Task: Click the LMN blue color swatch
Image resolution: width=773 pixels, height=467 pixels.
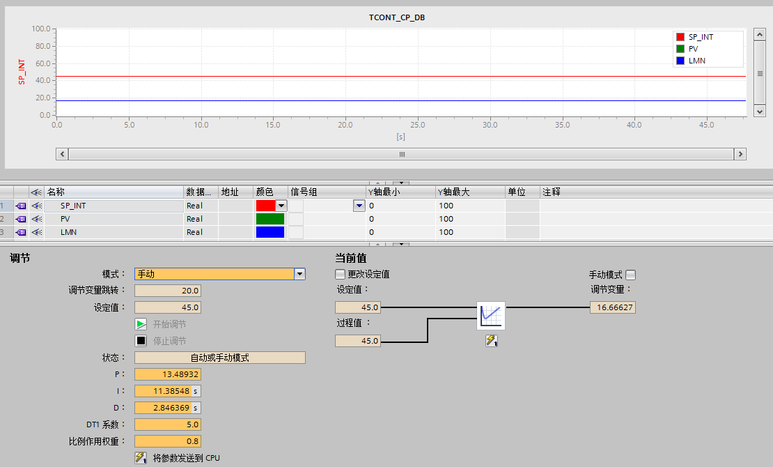Action: click(270, 233)
